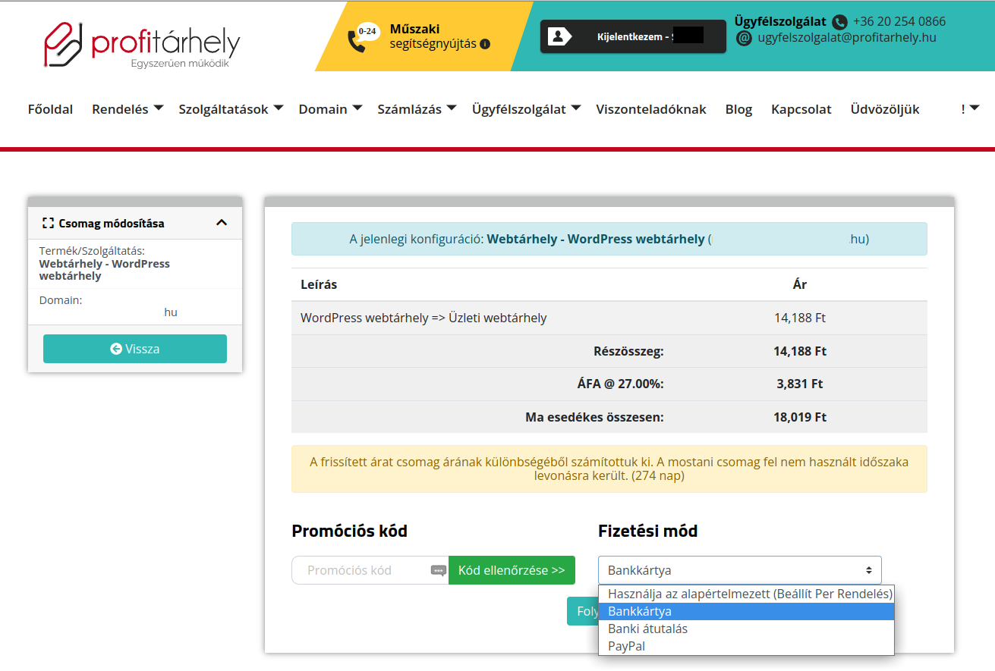Click the Promóciós kód input field
This screenshot has width=995, height=671.
[x=370, y=570]
